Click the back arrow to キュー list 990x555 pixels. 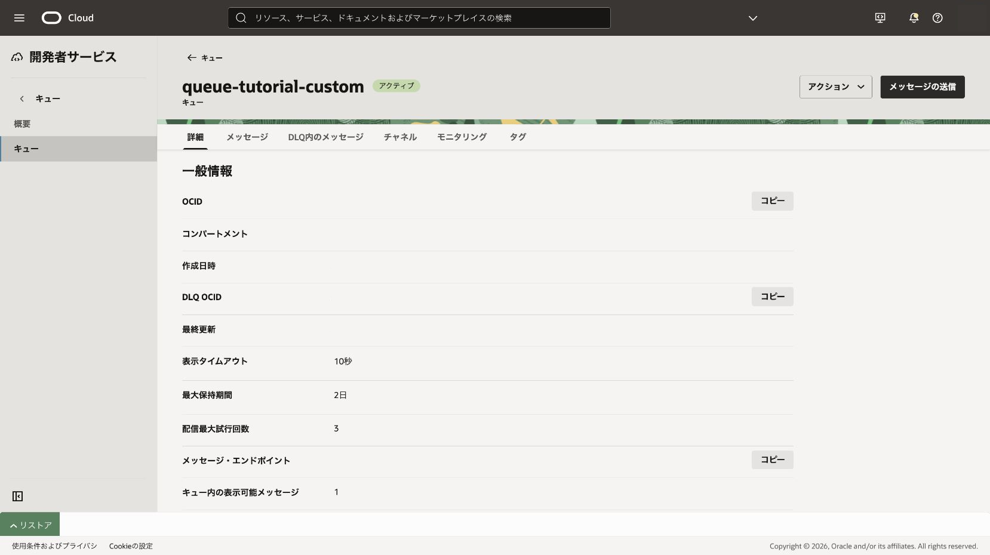pyautogui.click(x=192, y=58)
